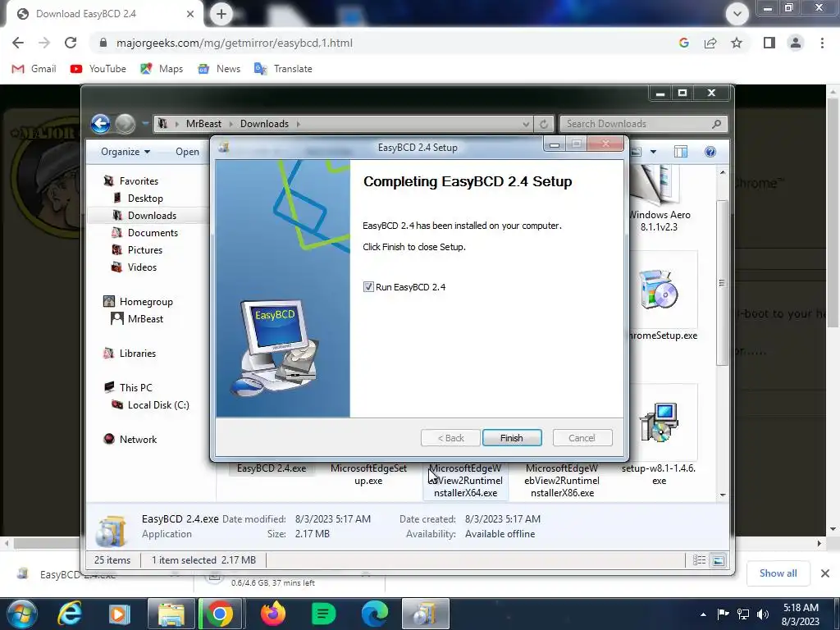Open Maps bookmark
The height and width of the screenshot is (630, 840).
[x=162, y=69]
